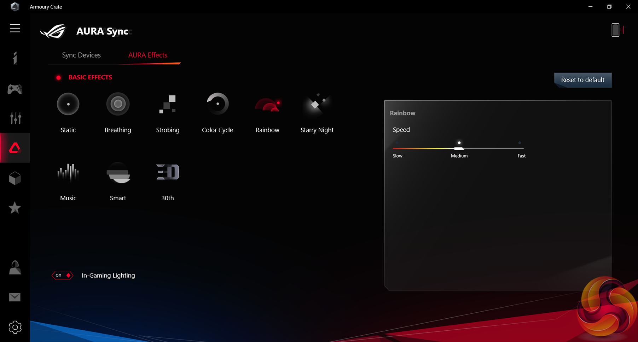Select the Music lighting effect icon

point(68,172)
